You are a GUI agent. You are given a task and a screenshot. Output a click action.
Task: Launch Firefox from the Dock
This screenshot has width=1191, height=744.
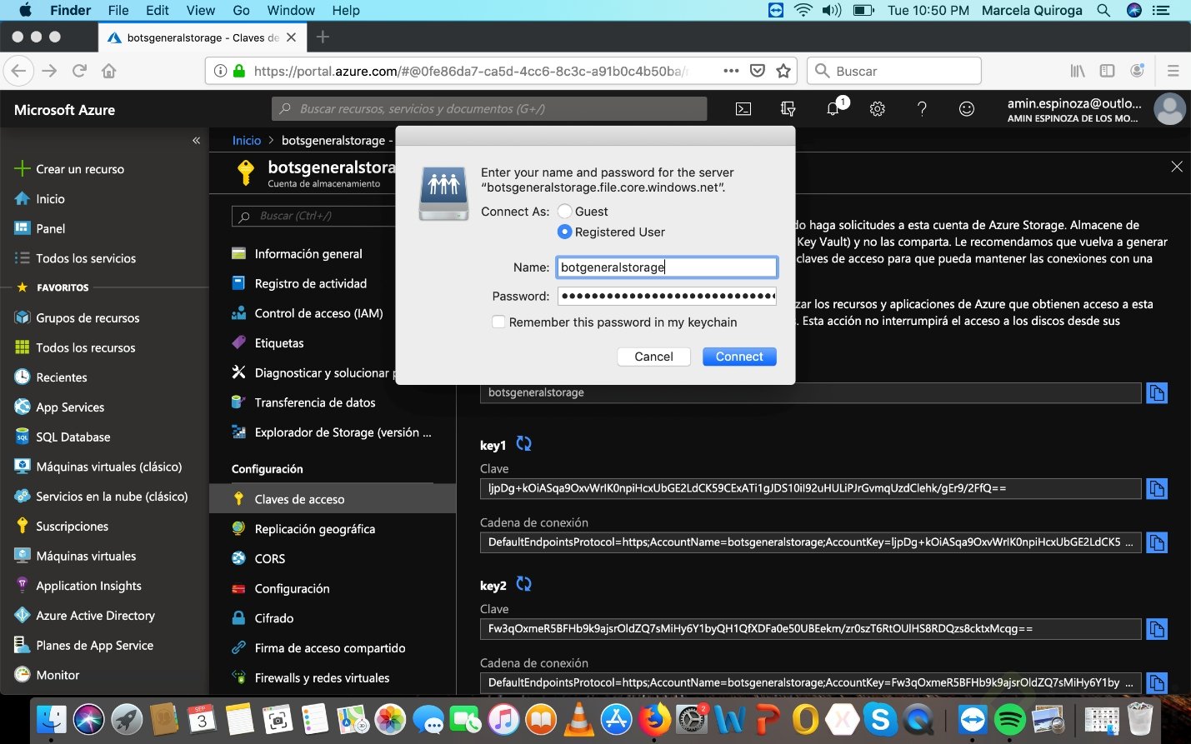click(654, 720)
